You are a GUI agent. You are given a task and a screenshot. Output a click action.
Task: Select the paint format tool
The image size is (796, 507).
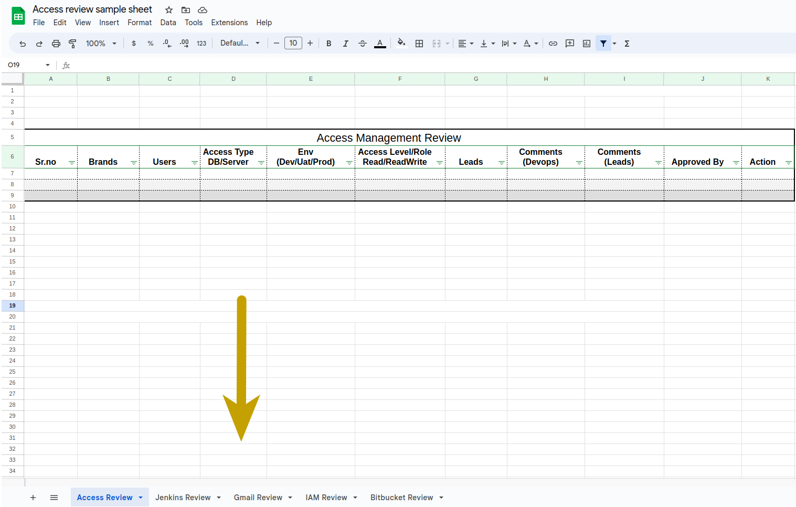(x=73, y=44)
